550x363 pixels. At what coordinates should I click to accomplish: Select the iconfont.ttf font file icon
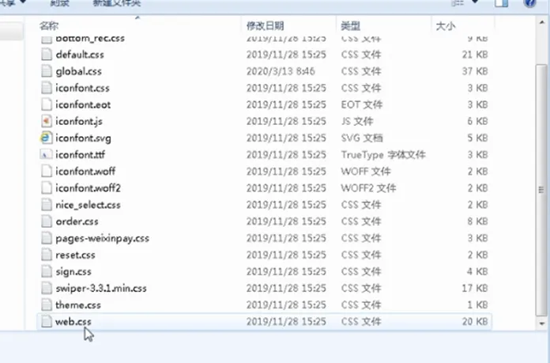[47, 154]
